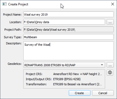The width and height of the screenshot is (117, 99).
Task: Click in the Description text area
Action: (x=69, y=51)
